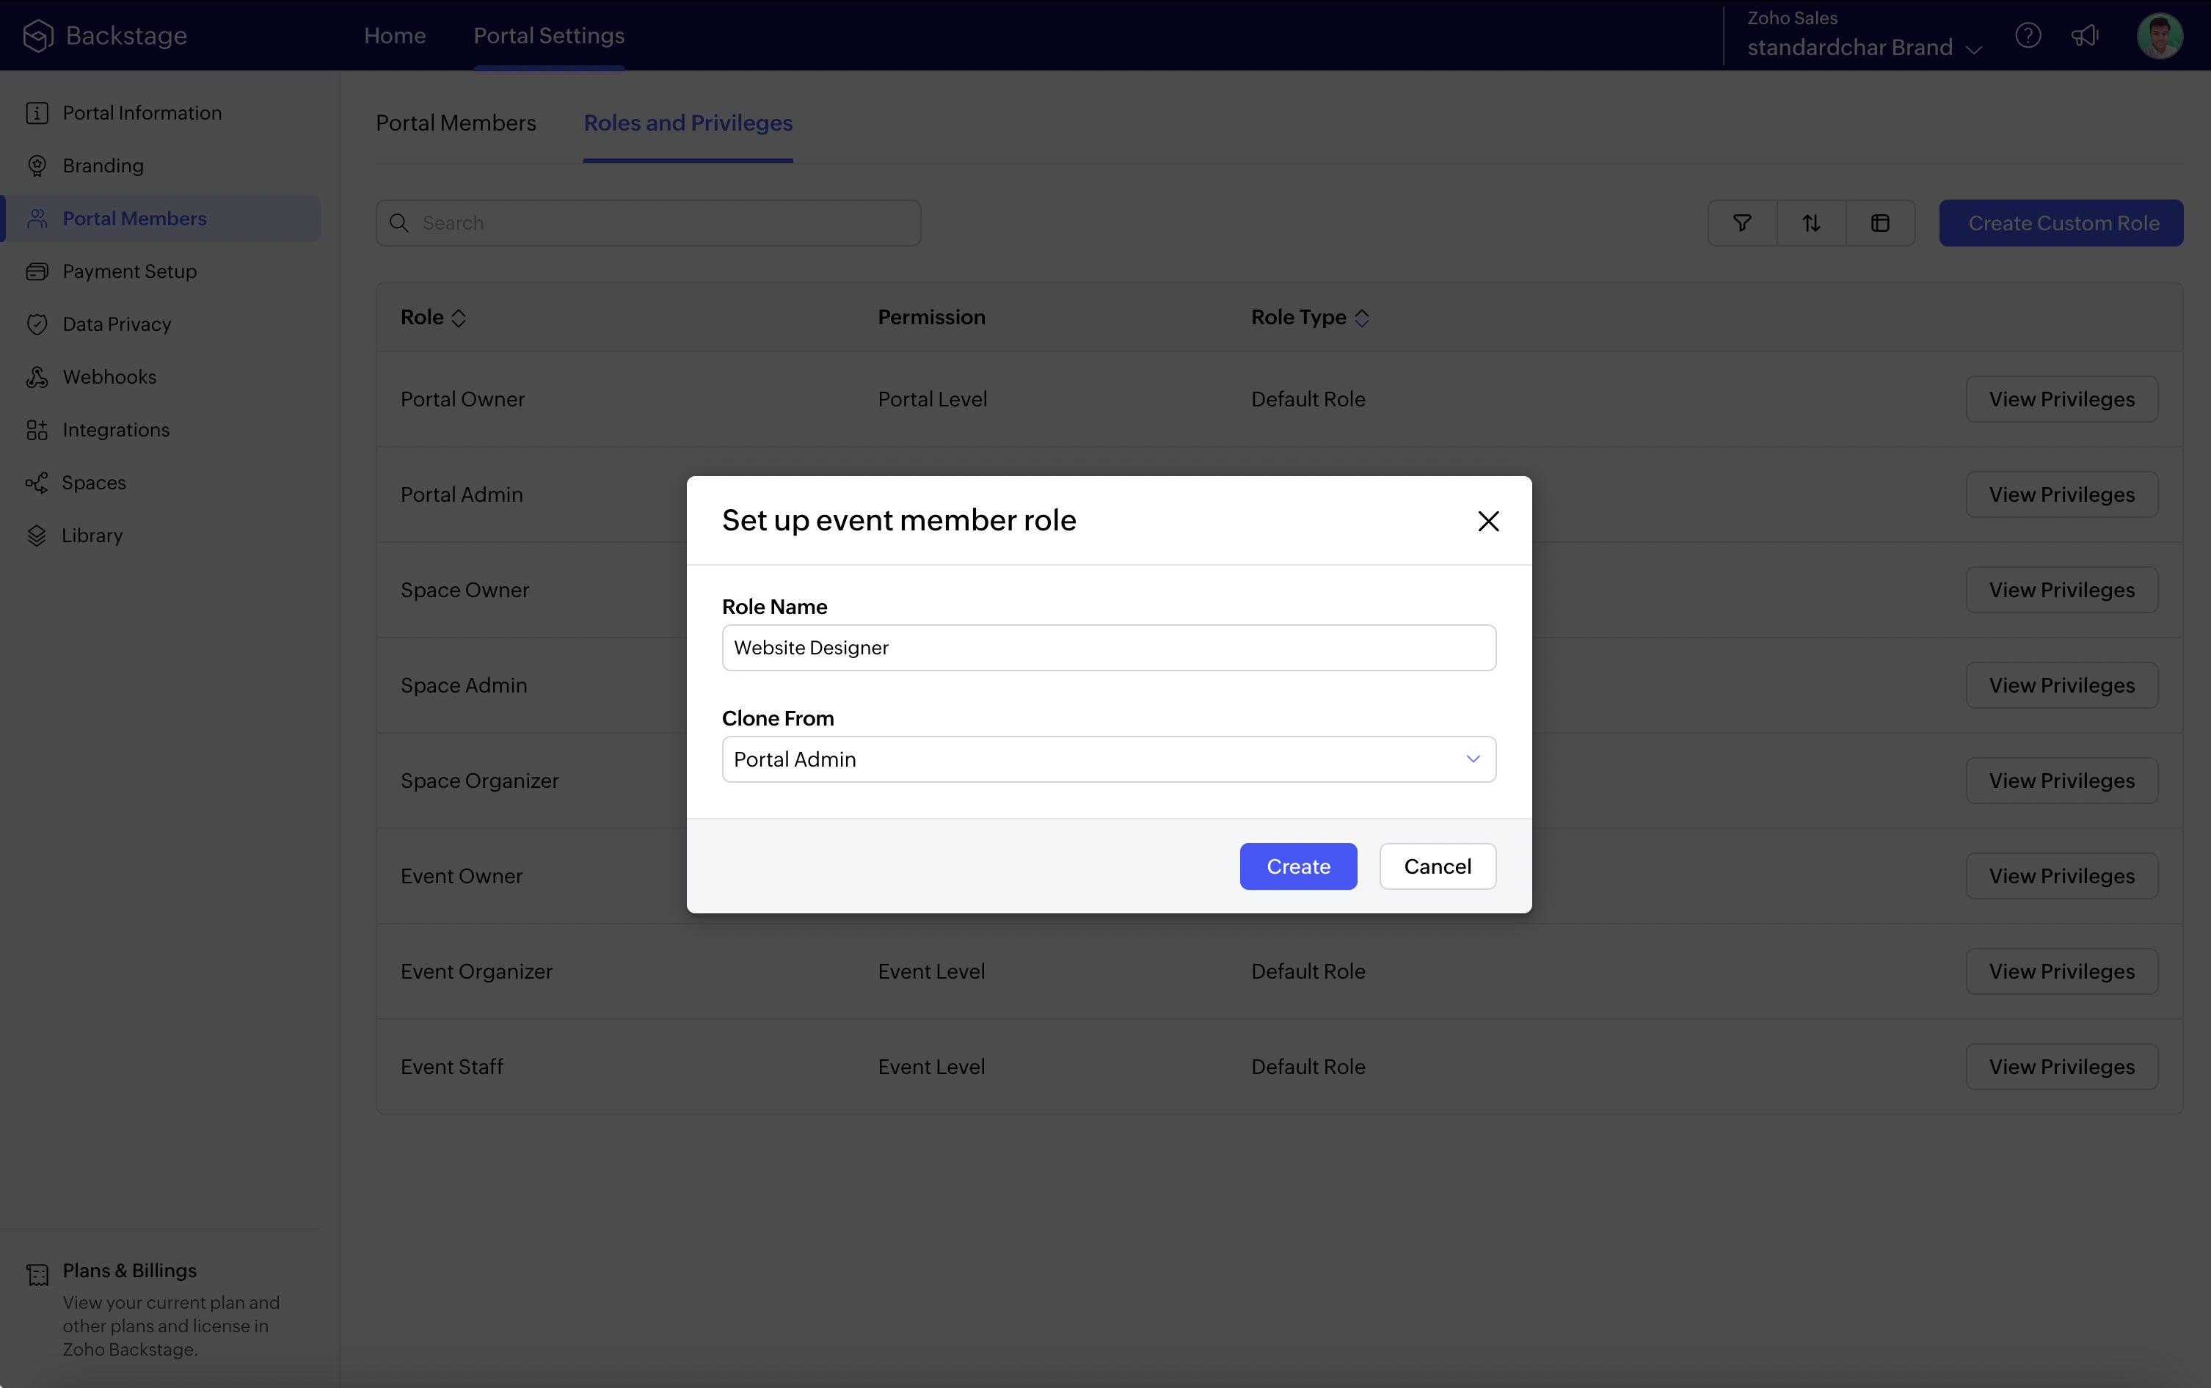View Privileges for Space Organizer

2061,781
